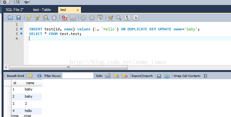The image size is (231, 117).
Task: Toggle invisible characters pilcrow icon
Action: pyautogui.click(x=127, y=18)
